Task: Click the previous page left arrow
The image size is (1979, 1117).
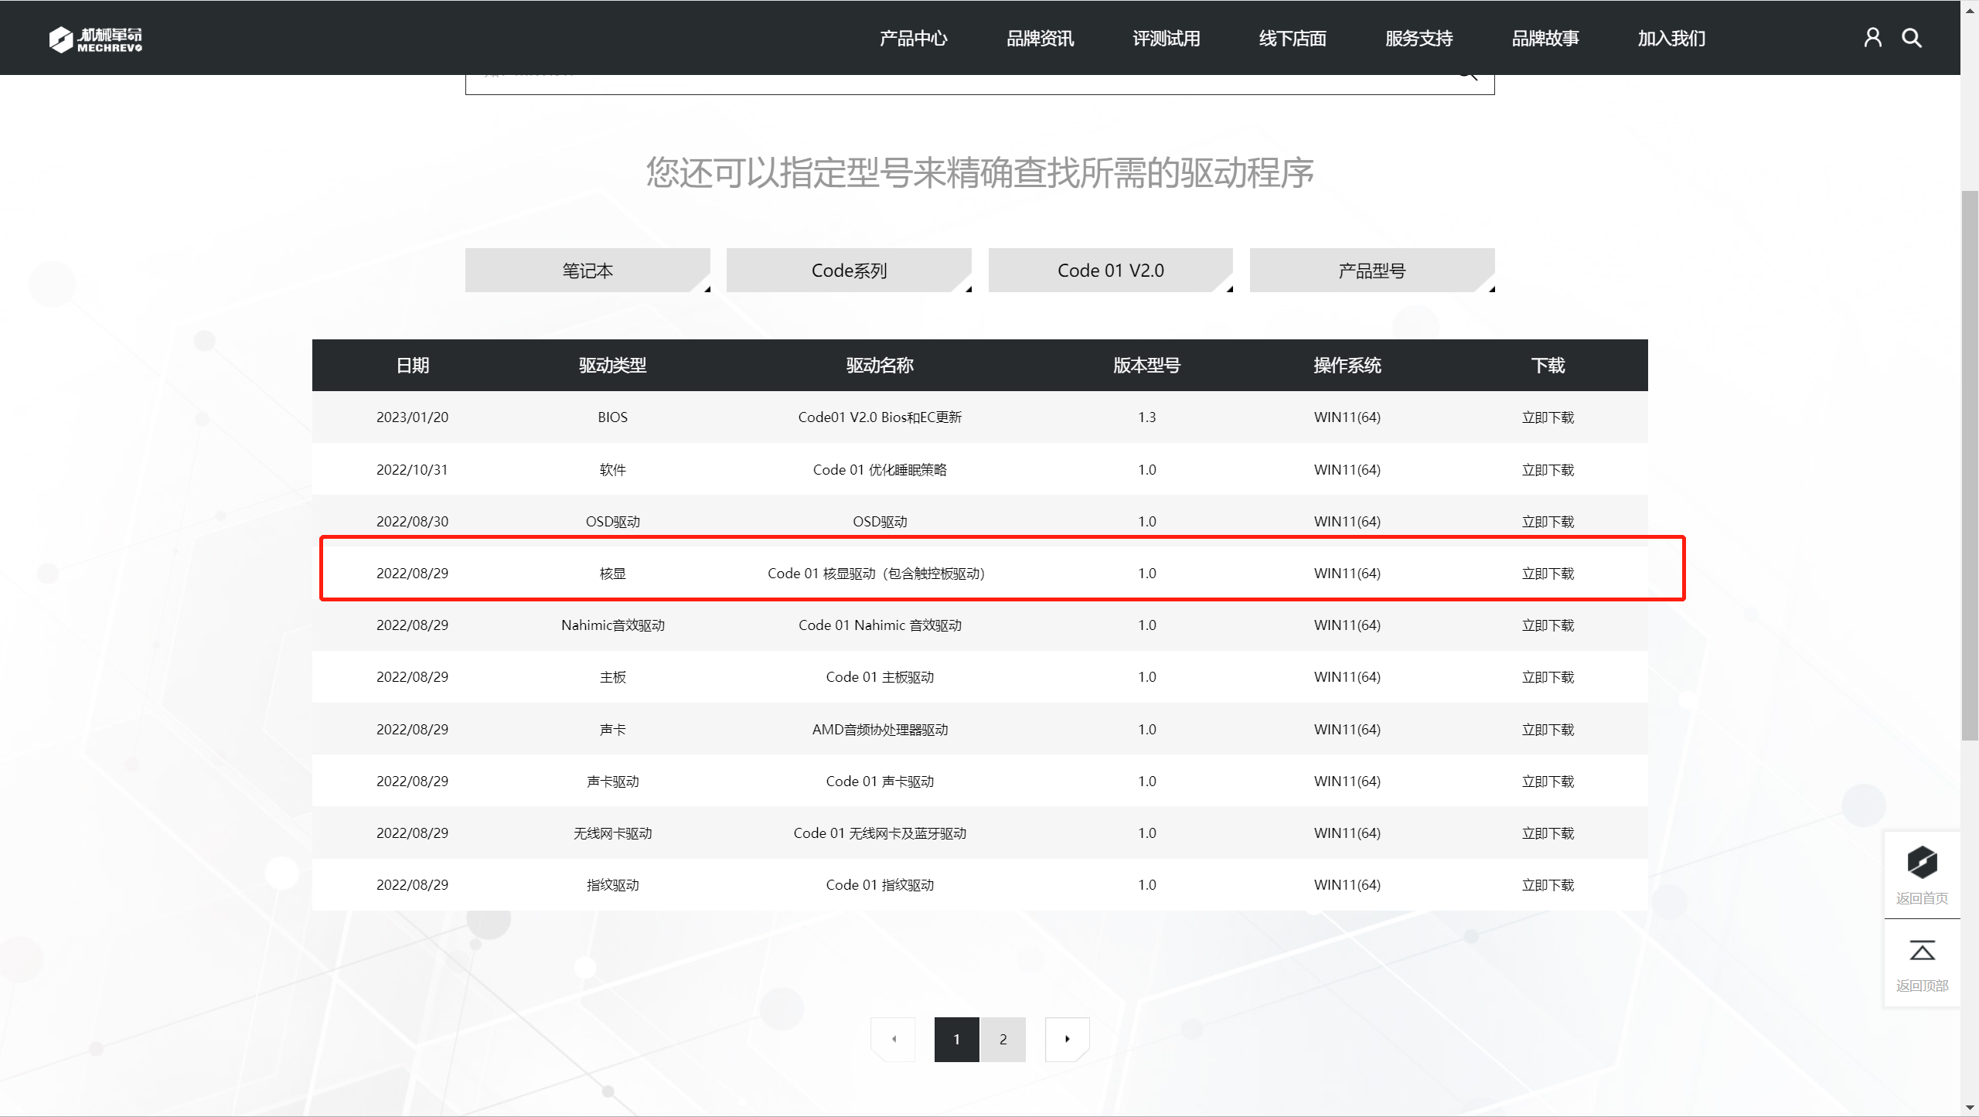Action: (x=893, y=1039)
